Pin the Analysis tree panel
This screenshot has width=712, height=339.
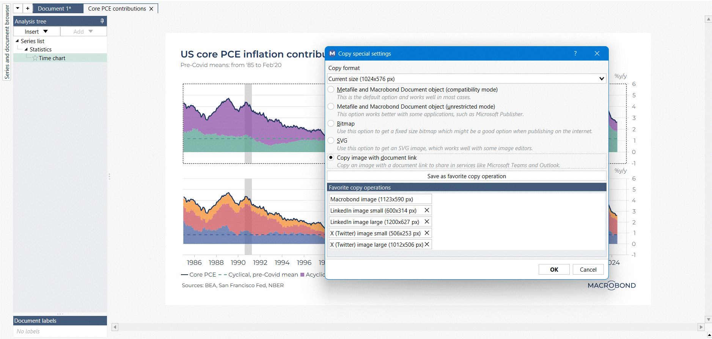(x=102, y=21)
